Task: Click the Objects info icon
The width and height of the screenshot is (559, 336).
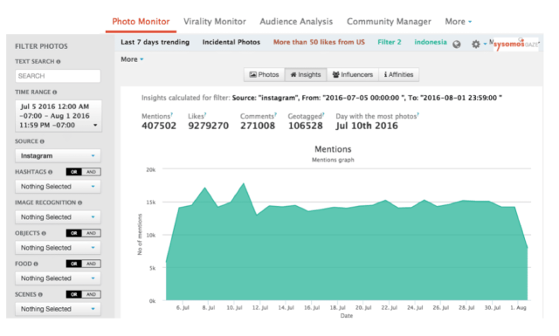Action: point(44,233)
